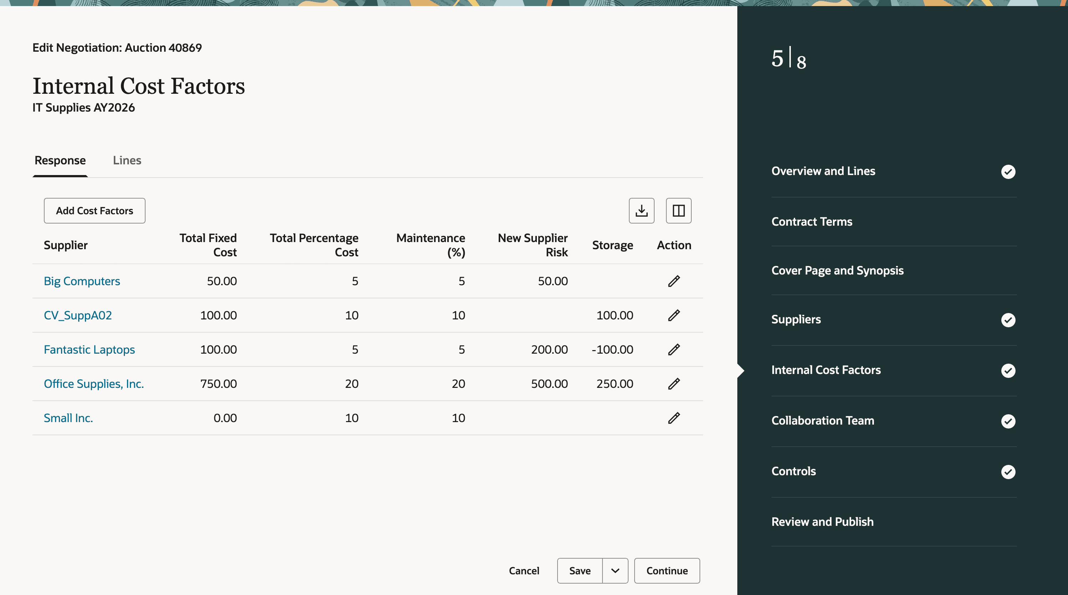Edit cost factors for Big Computers
The width and height of the screenshot is (1068, 595).
[674, 281]
